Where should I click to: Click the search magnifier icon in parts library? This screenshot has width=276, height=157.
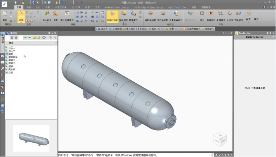coord(55,38)
